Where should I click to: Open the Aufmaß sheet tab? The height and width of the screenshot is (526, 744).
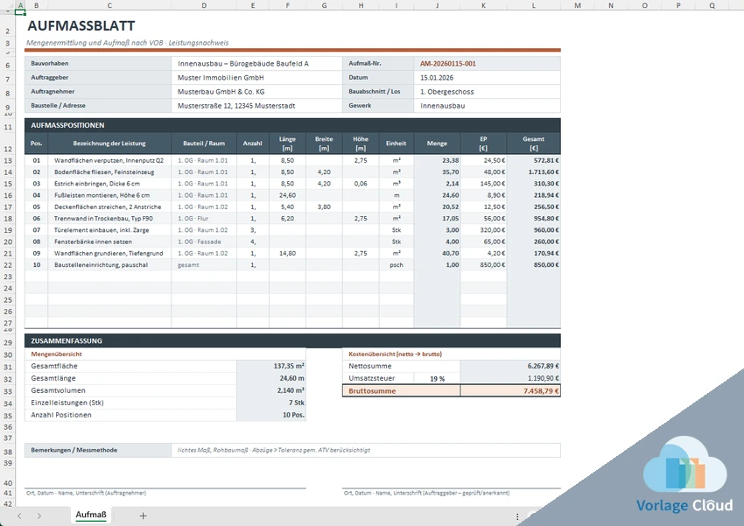(91, 515)
